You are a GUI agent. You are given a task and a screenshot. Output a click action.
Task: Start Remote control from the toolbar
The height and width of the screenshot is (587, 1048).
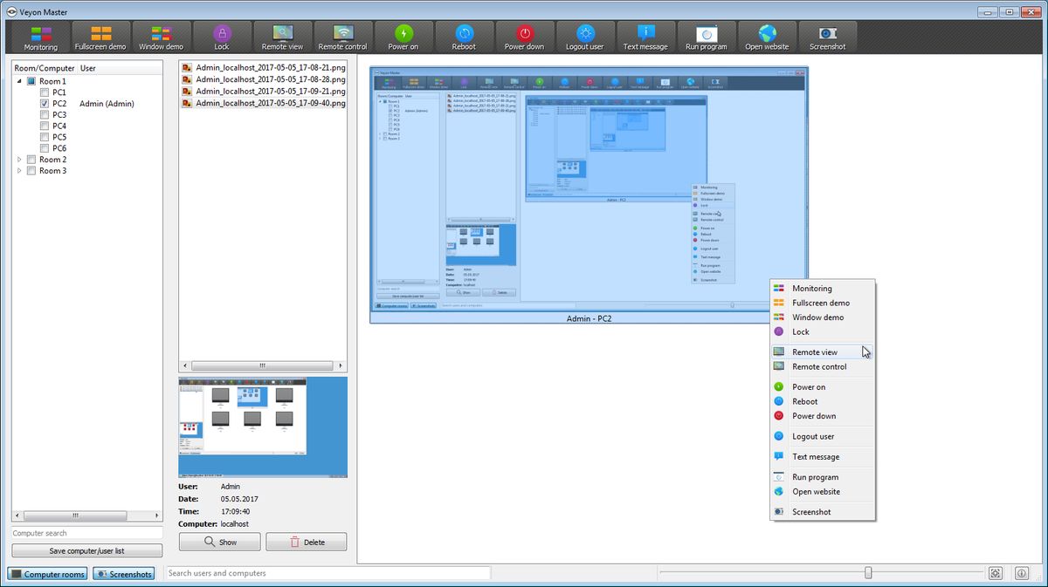coord(342,37)
